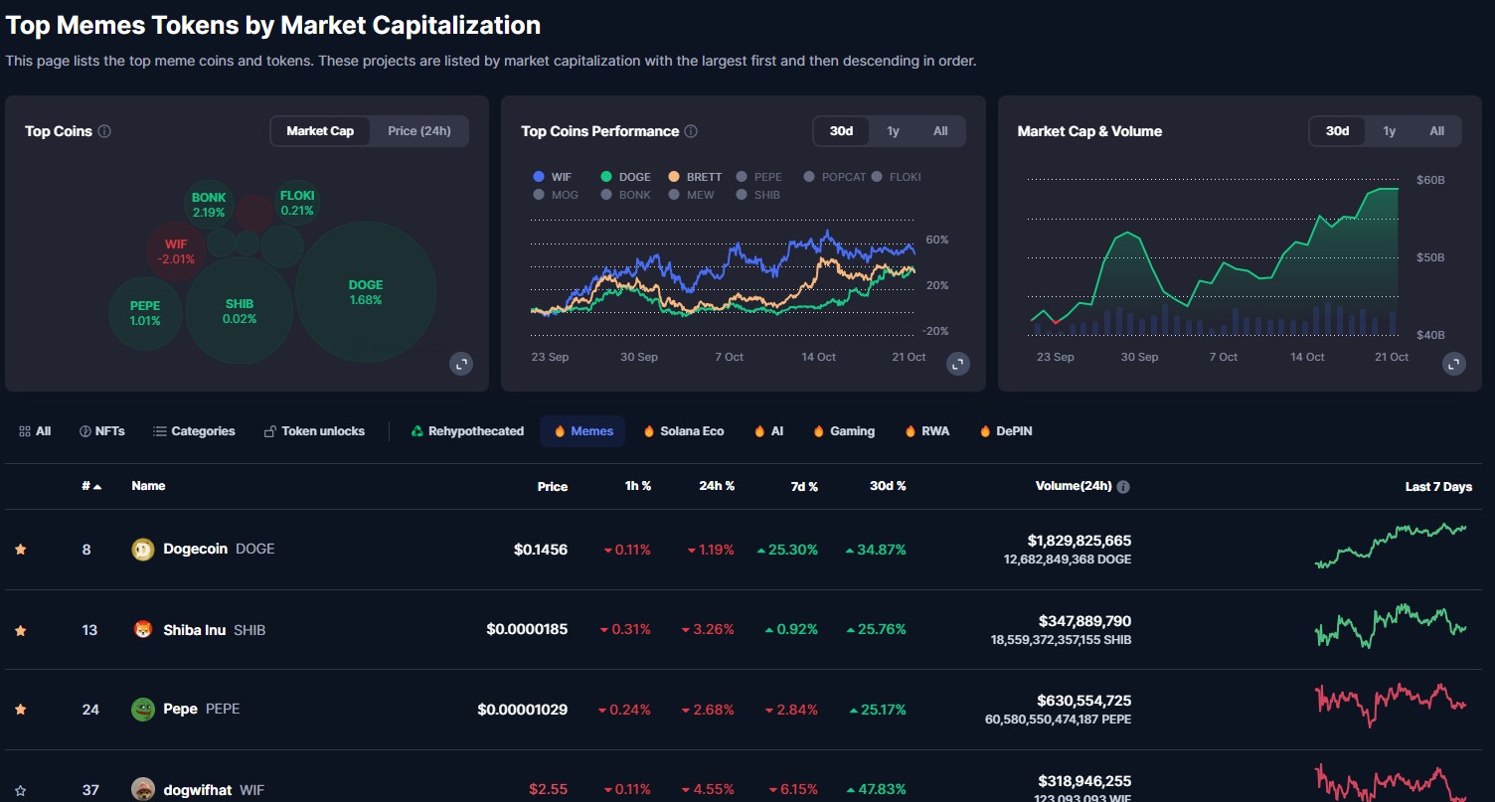Unstar Shiba Inu from the watchlist
Screen dimensions: 1495x802
pyautogui.click(x=20, y=630)
